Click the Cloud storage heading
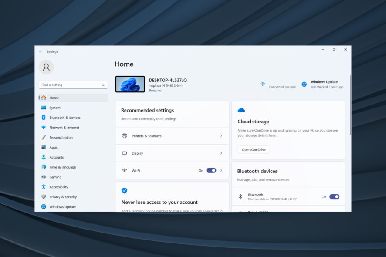 click(x=253, y=122)
